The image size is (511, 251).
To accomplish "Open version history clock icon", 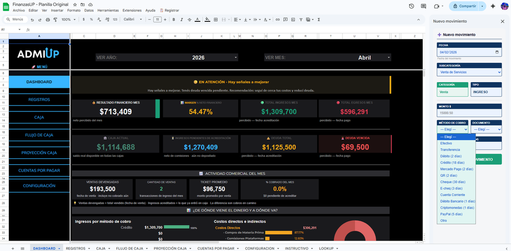I will tap(411, 6).
